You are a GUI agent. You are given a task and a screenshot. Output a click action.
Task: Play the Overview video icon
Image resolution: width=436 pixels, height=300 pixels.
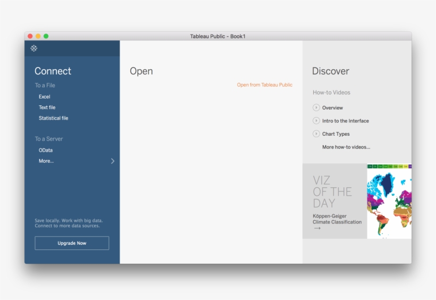(x=316, y=107)
